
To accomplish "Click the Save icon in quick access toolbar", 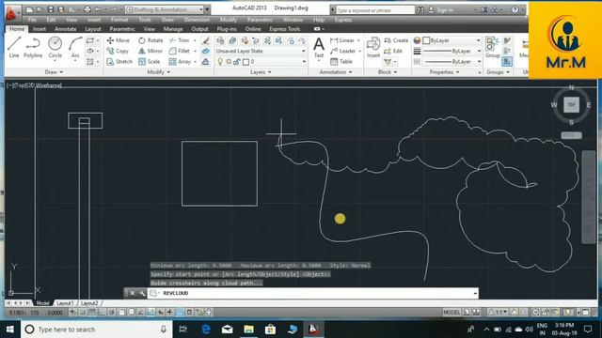I will tap(51, 9).
